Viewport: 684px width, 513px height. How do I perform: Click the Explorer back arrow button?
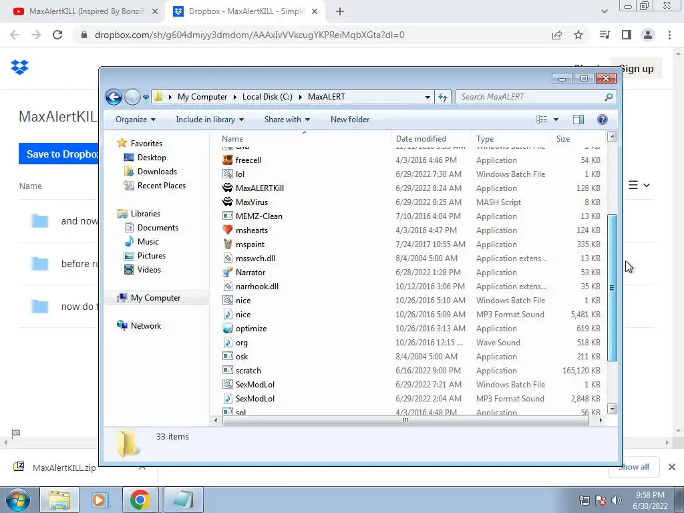pyautogui.click(x=114, y=97)
